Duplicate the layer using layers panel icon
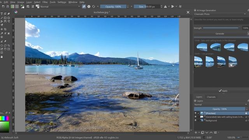The image size is (249, 140). (202, 132)
